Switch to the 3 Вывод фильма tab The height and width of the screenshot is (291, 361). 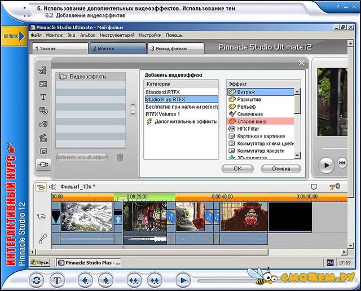176,48
